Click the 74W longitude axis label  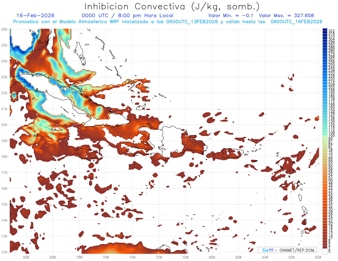coord(132,257)
